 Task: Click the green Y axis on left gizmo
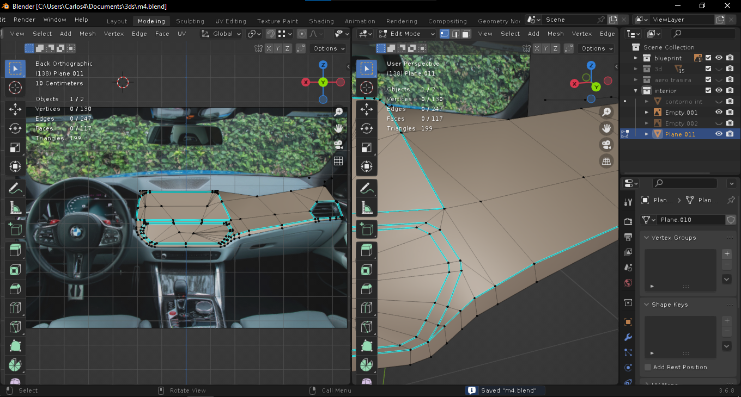(323, 82)
